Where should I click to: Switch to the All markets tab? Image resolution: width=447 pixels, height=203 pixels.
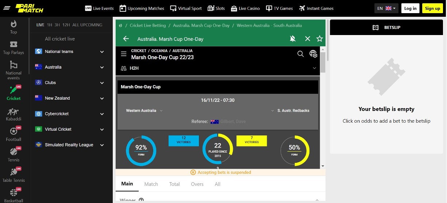click(217, 184)
